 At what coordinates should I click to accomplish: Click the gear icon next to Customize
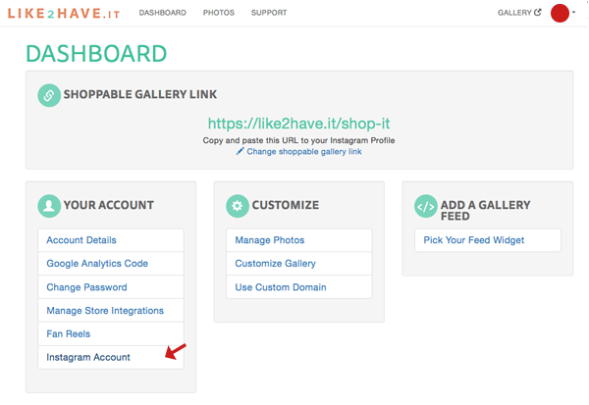click(237, 205)
